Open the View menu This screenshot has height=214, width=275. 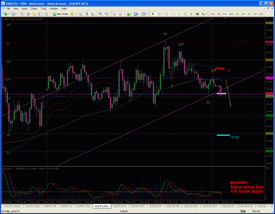(16, 9)
